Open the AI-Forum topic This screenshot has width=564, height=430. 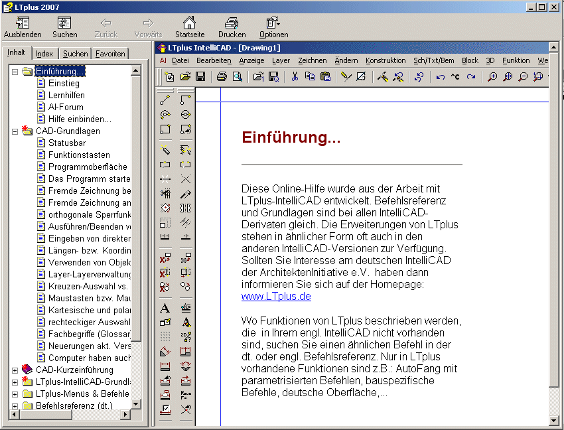(66, 107)
